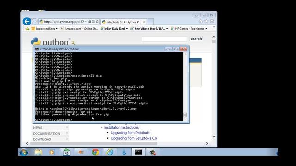Minimize the Internet Explorer window
This screenshot has height=166, width=296.
click(197, 15)
